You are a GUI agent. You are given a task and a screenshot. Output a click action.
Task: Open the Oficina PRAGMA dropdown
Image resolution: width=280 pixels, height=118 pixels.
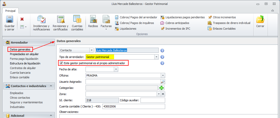pyautogui.click(x=163, y=75)
